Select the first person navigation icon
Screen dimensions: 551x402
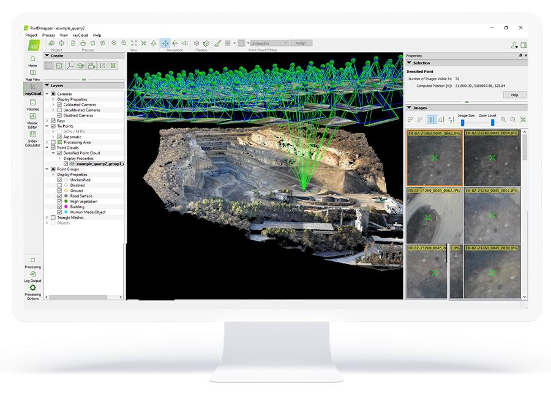coord(185,44)
